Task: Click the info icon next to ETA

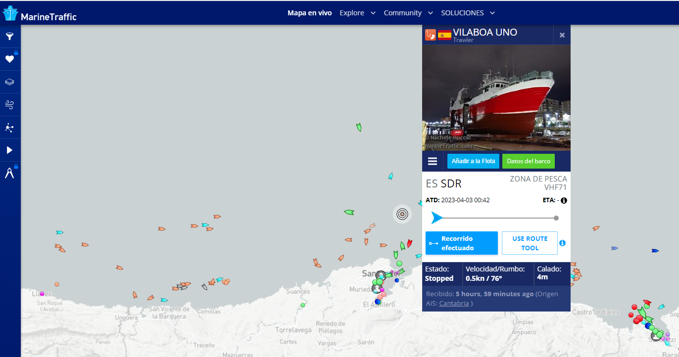Action: click(x=564, y=201)
